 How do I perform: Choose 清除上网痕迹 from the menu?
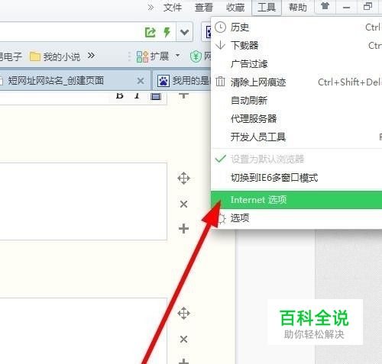(x=296, y=82)
